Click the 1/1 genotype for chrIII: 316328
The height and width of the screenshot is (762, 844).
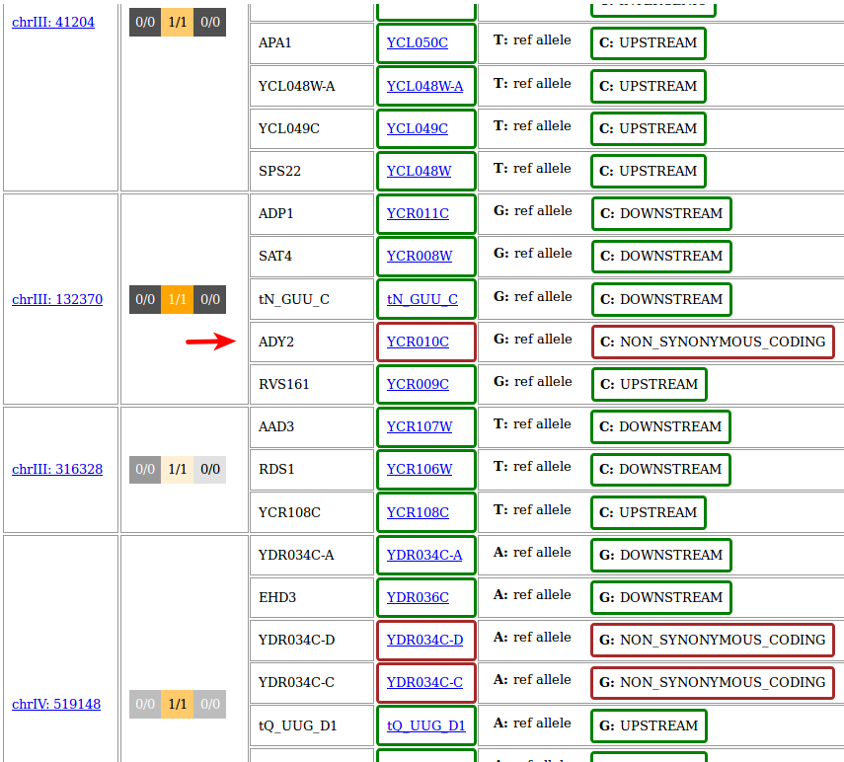(177, 469)
